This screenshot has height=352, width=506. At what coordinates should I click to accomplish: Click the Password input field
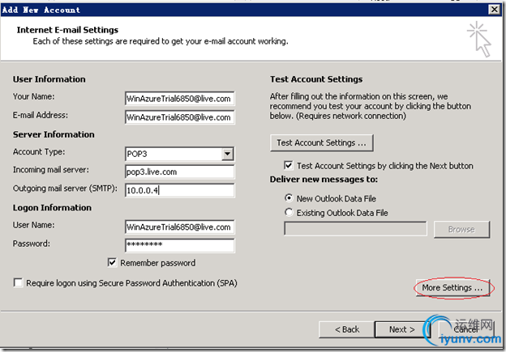tap(180, 245)
